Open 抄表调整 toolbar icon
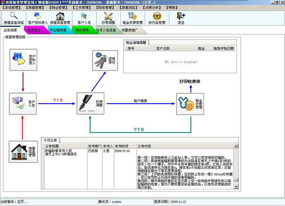 click(x=108, y=18)
